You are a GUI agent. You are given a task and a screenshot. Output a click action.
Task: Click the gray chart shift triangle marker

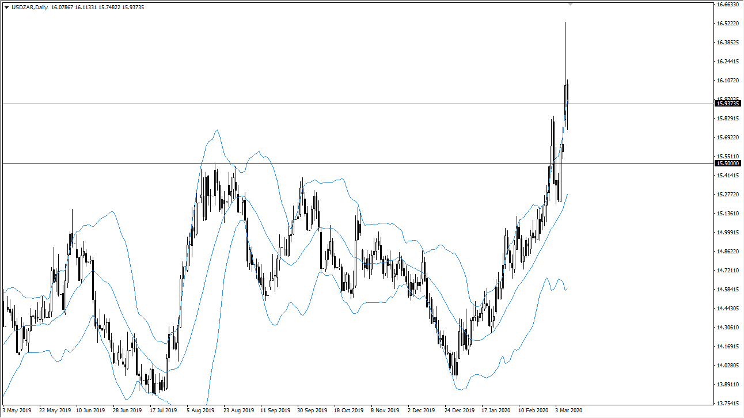570,4
